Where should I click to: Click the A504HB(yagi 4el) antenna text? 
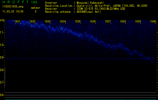click(89, 12)
